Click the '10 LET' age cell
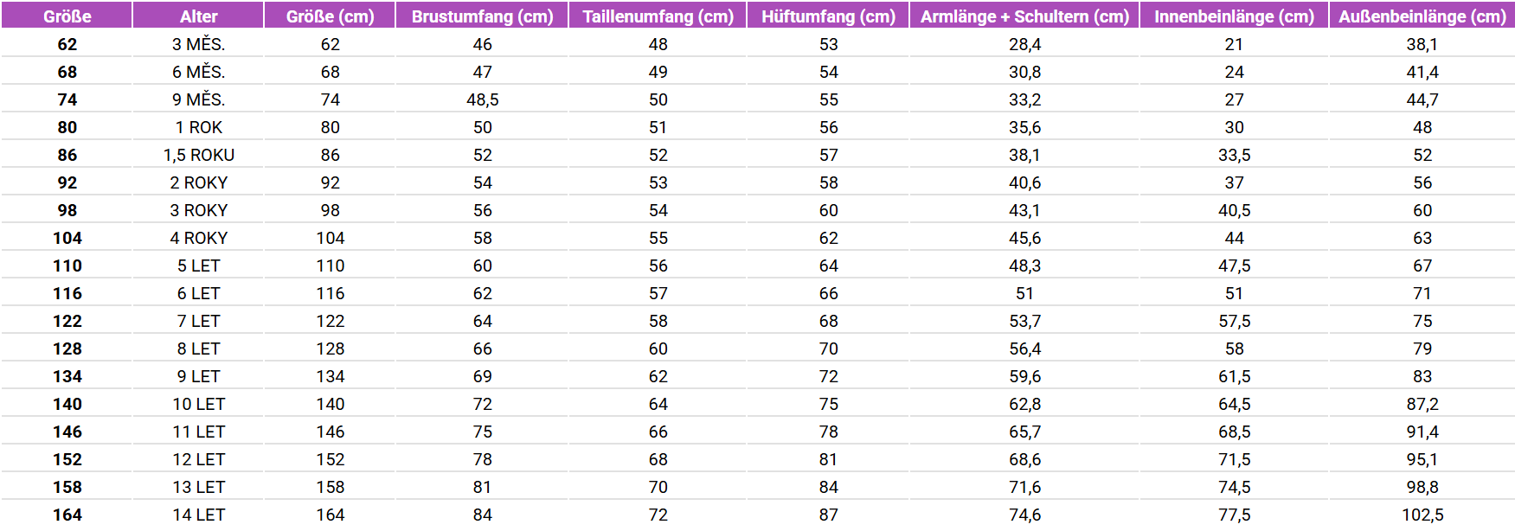The height and width of the screenshot is (531, 1515). pyautogui.click(x=198, y=404)
